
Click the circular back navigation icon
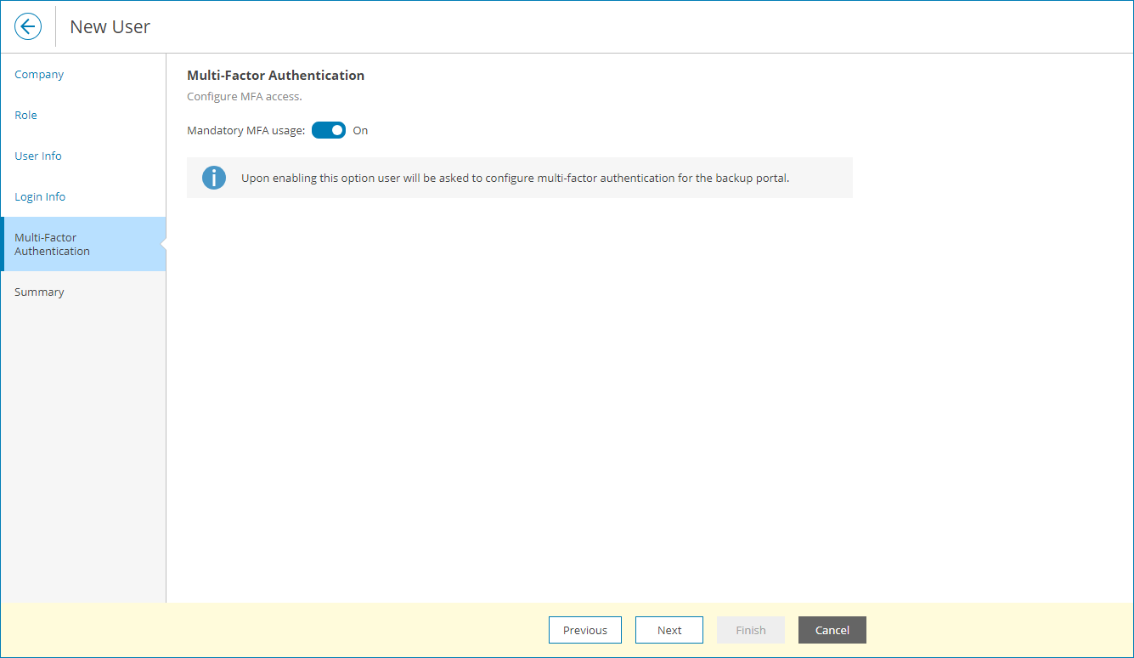(x=27, y=26)
